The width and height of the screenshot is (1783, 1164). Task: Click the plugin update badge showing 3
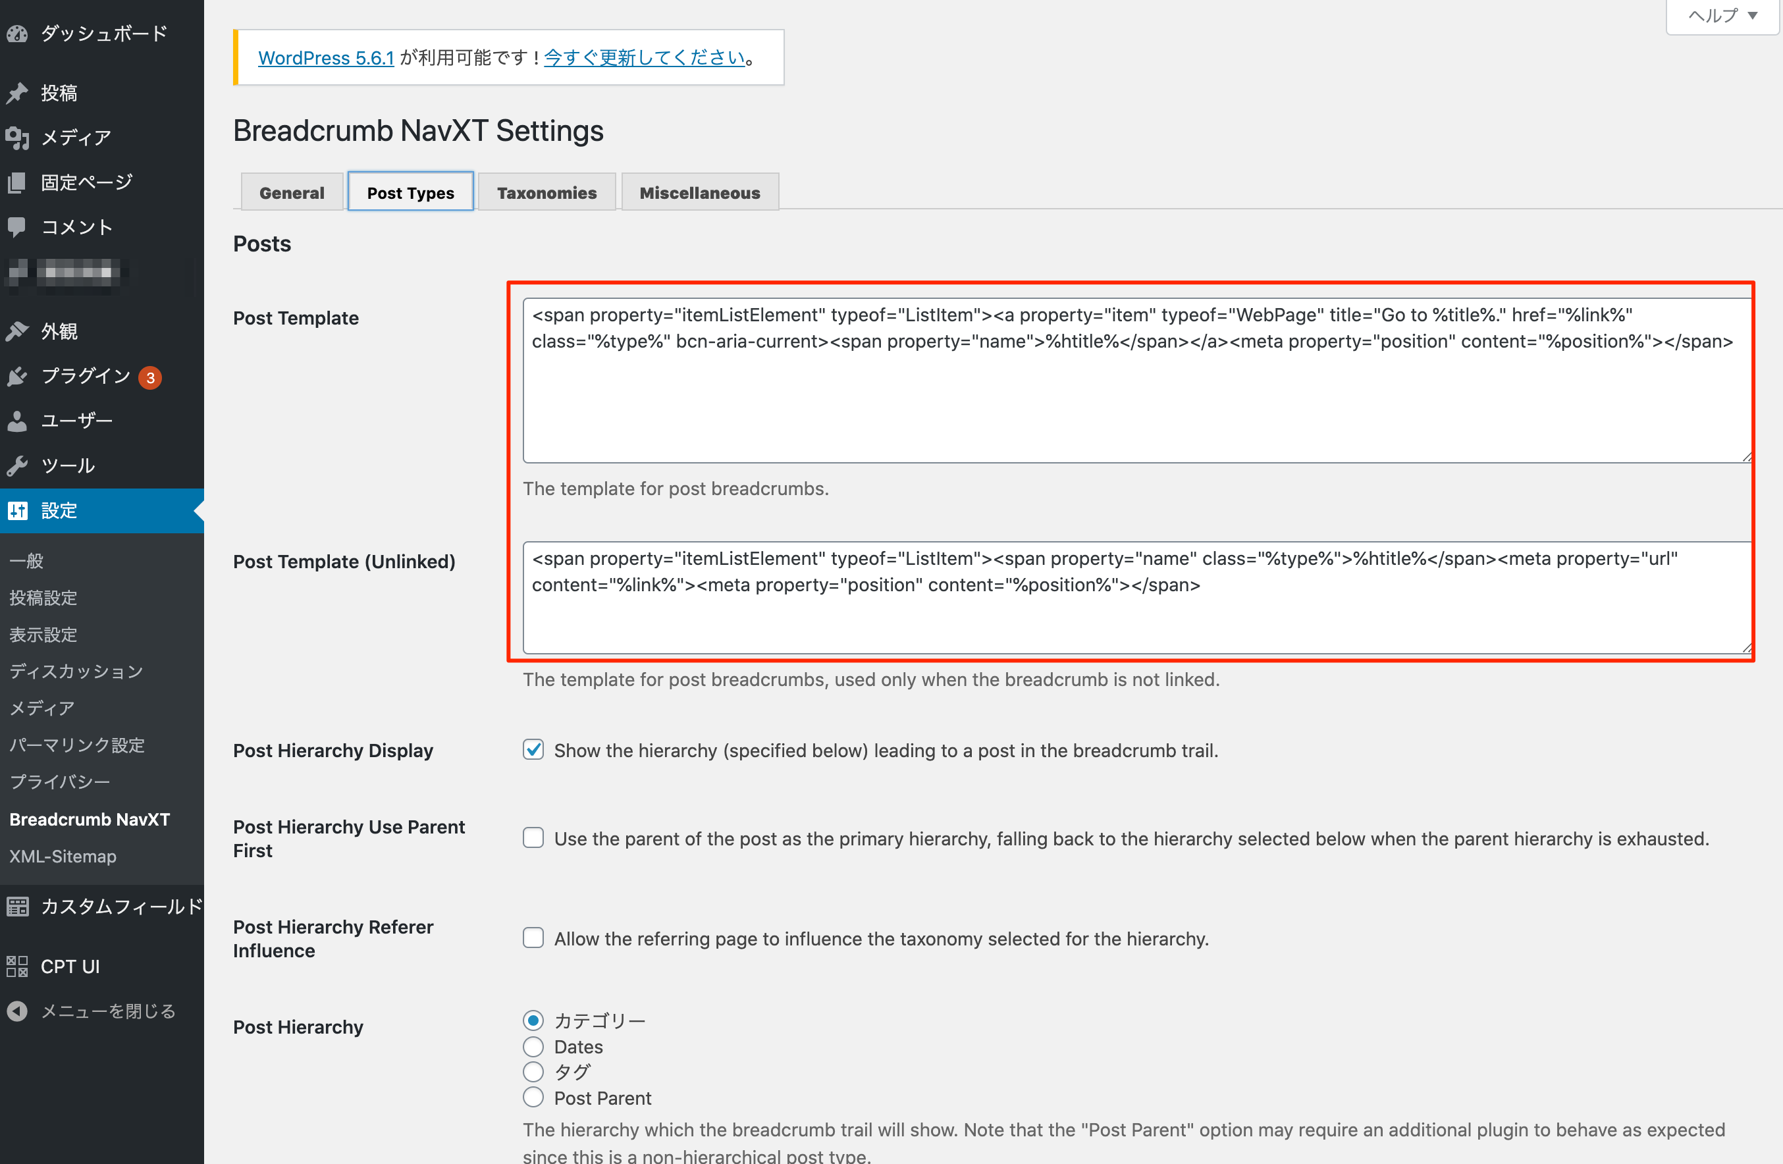pos(151,377)
